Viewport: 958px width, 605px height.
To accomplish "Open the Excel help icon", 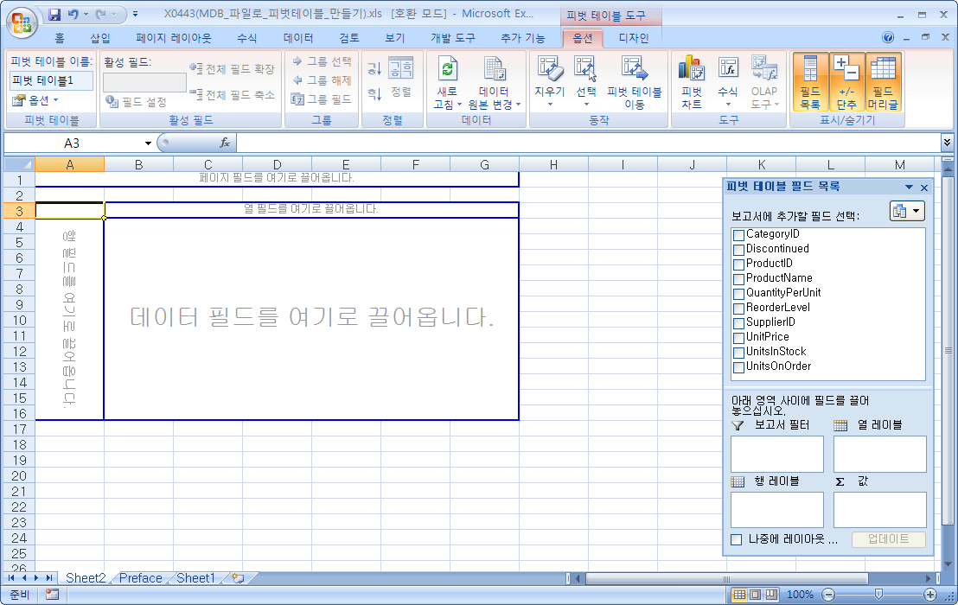I will coord(888,37).
